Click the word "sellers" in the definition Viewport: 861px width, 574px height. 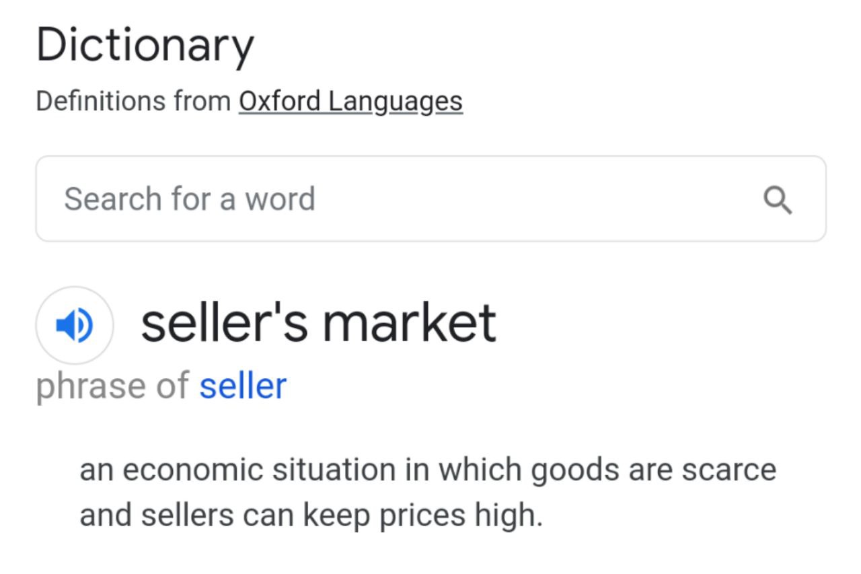188,515
